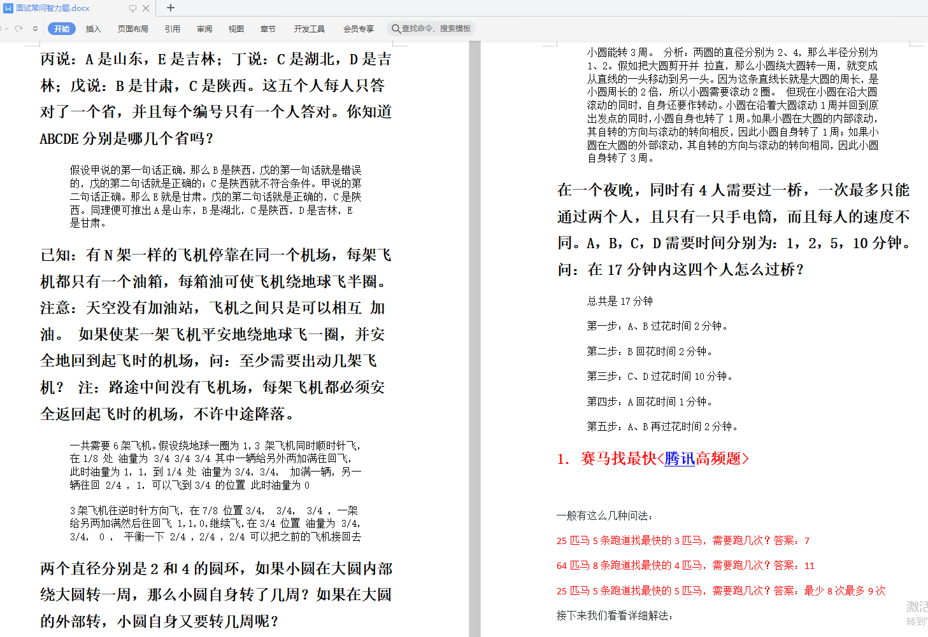Click the text 一般有这么几种问法：
Viewport: 928px width, 637px height.
[x=604, y=515]
